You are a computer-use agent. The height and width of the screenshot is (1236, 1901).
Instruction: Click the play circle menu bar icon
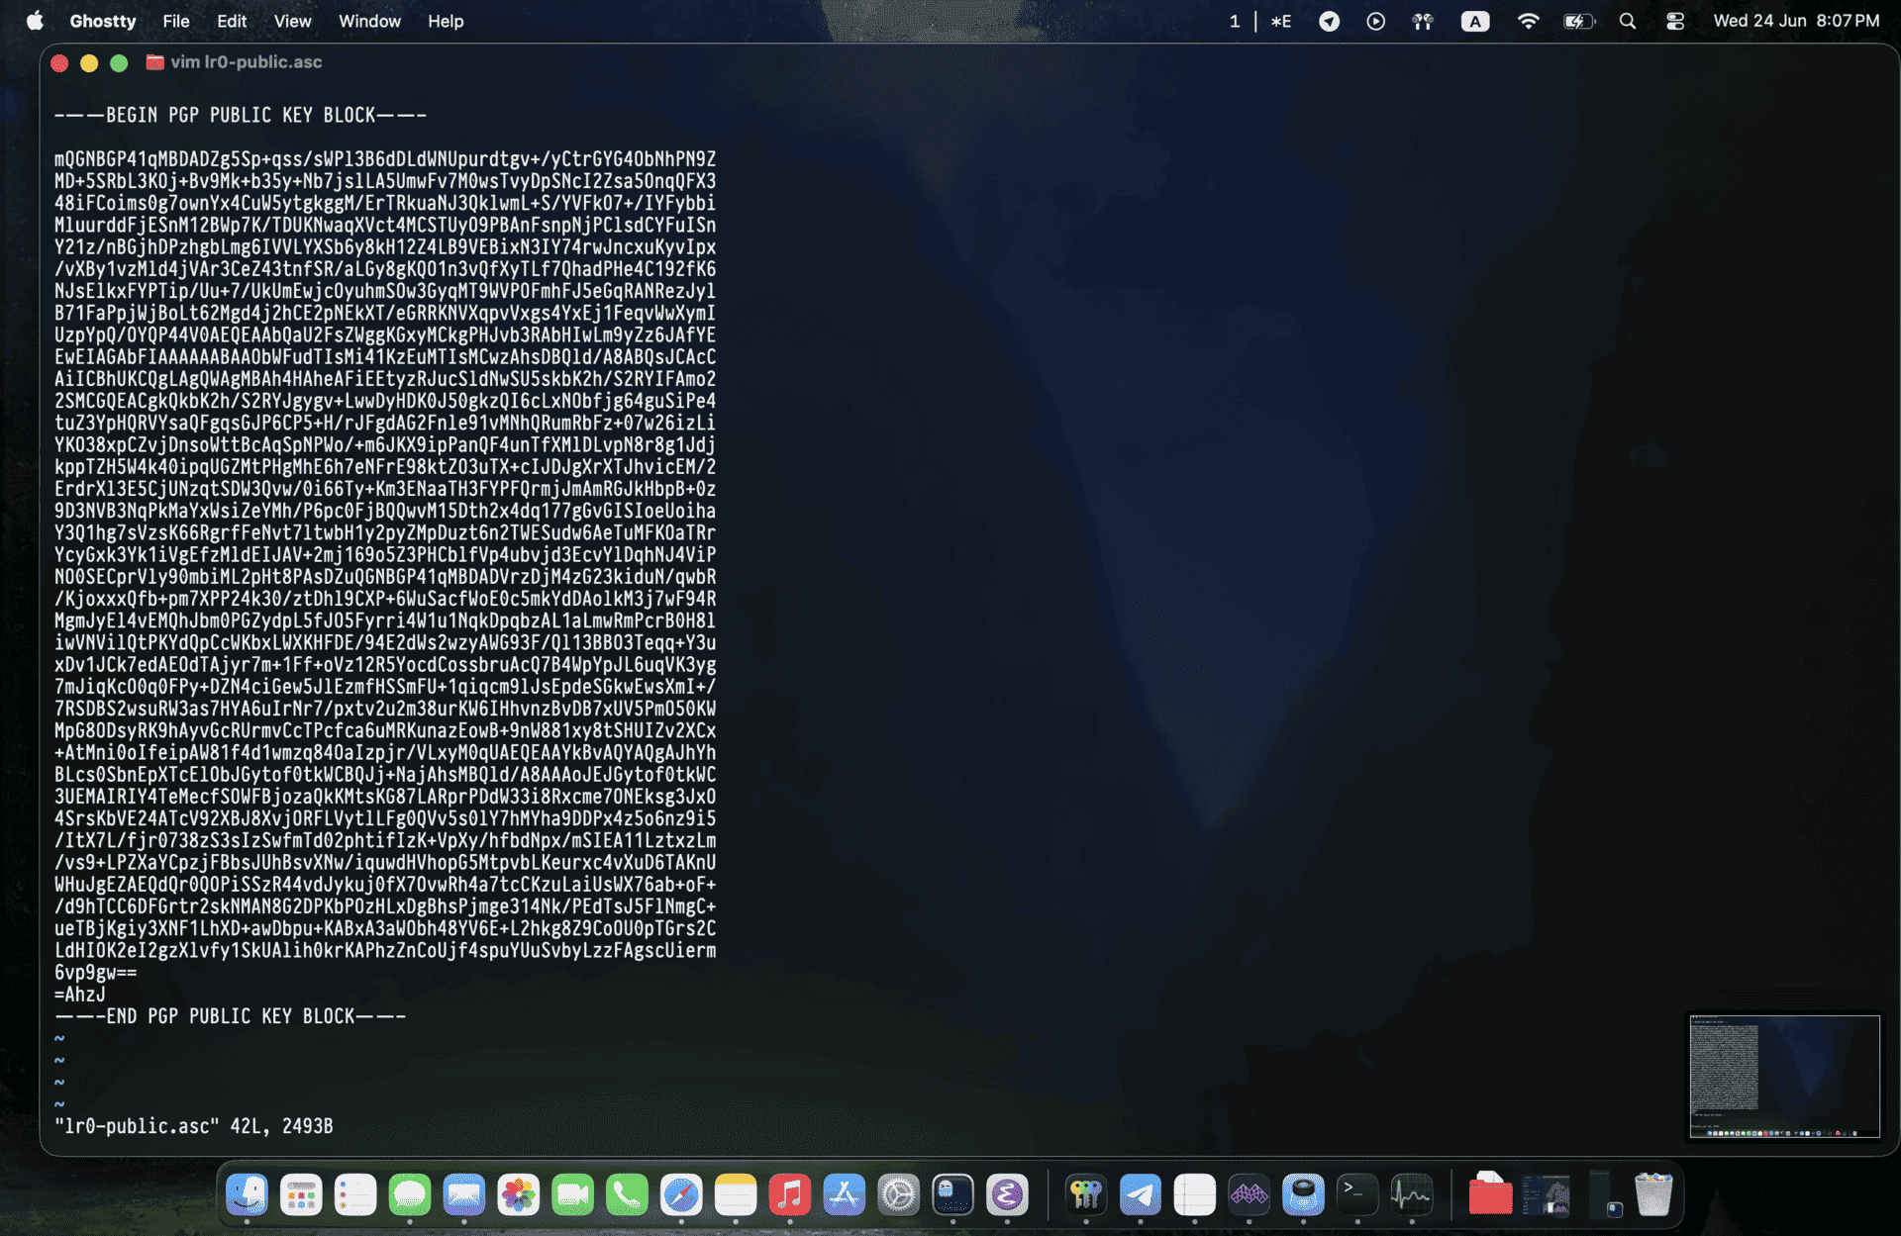tap(1375, 21)
